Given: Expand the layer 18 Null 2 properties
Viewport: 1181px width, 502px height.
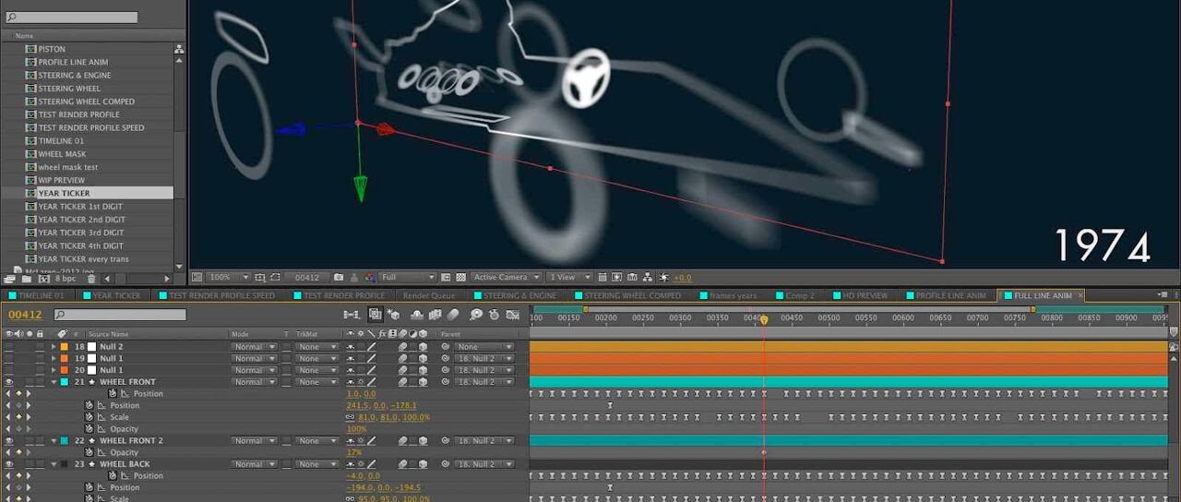Looking at the screenshot, I should (x=54, y=347).
